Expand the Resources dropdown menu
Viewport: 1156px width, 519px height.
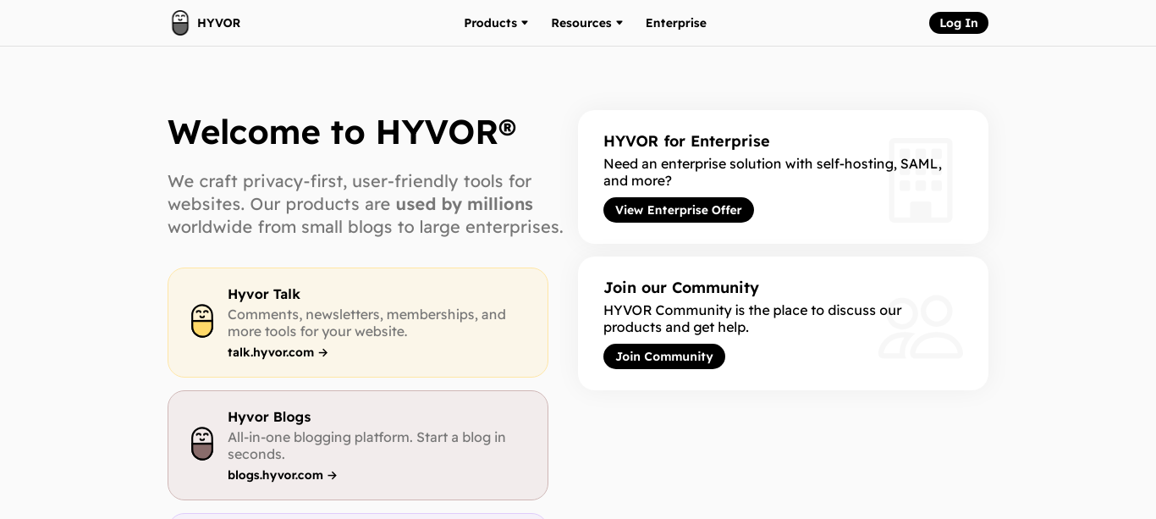581,23
